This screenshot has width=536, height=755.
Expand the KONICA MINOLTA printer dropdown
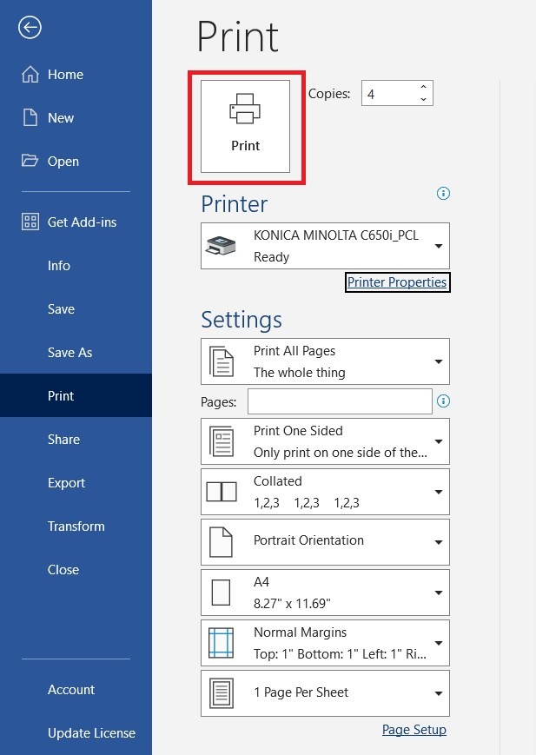tap(325, 246)
